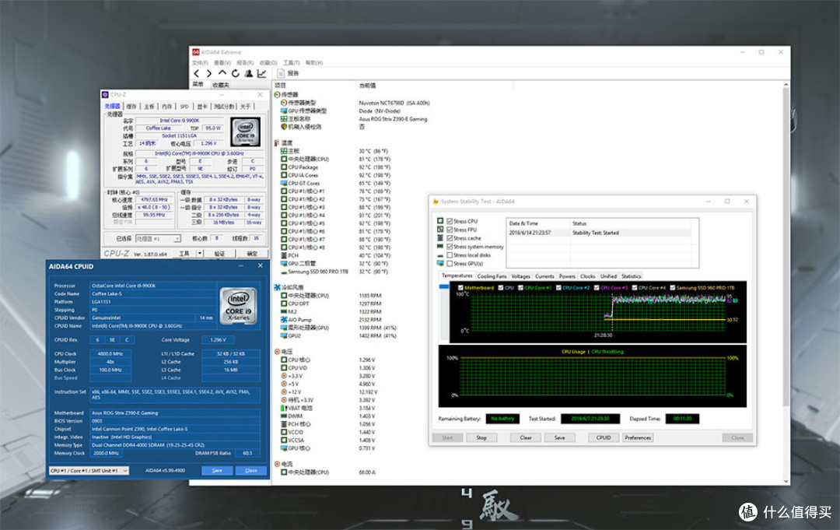Open CPU #1 / Core #1 selector dropdown
The height and width of the screenshot is (530, 840).
point(89,471)
